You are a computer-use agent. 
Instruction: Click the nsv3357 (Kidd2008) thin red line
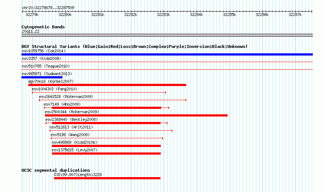pyautogui.click(x=167, y=62)
